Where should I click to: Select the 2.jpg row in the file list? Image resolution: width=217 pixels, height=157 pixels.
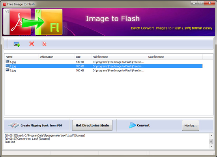pyautogui.click(x=104, y=66)
